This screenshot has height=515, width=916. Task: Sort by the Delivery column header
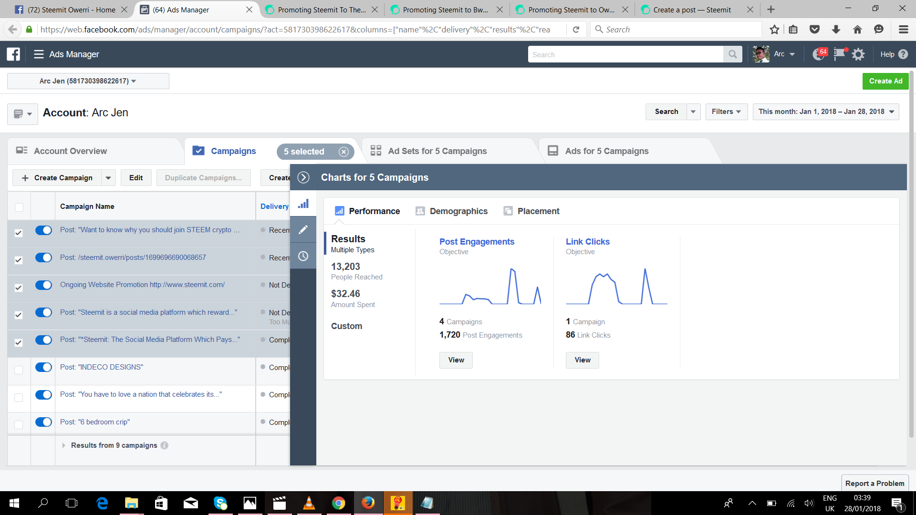tap(274, 206)
